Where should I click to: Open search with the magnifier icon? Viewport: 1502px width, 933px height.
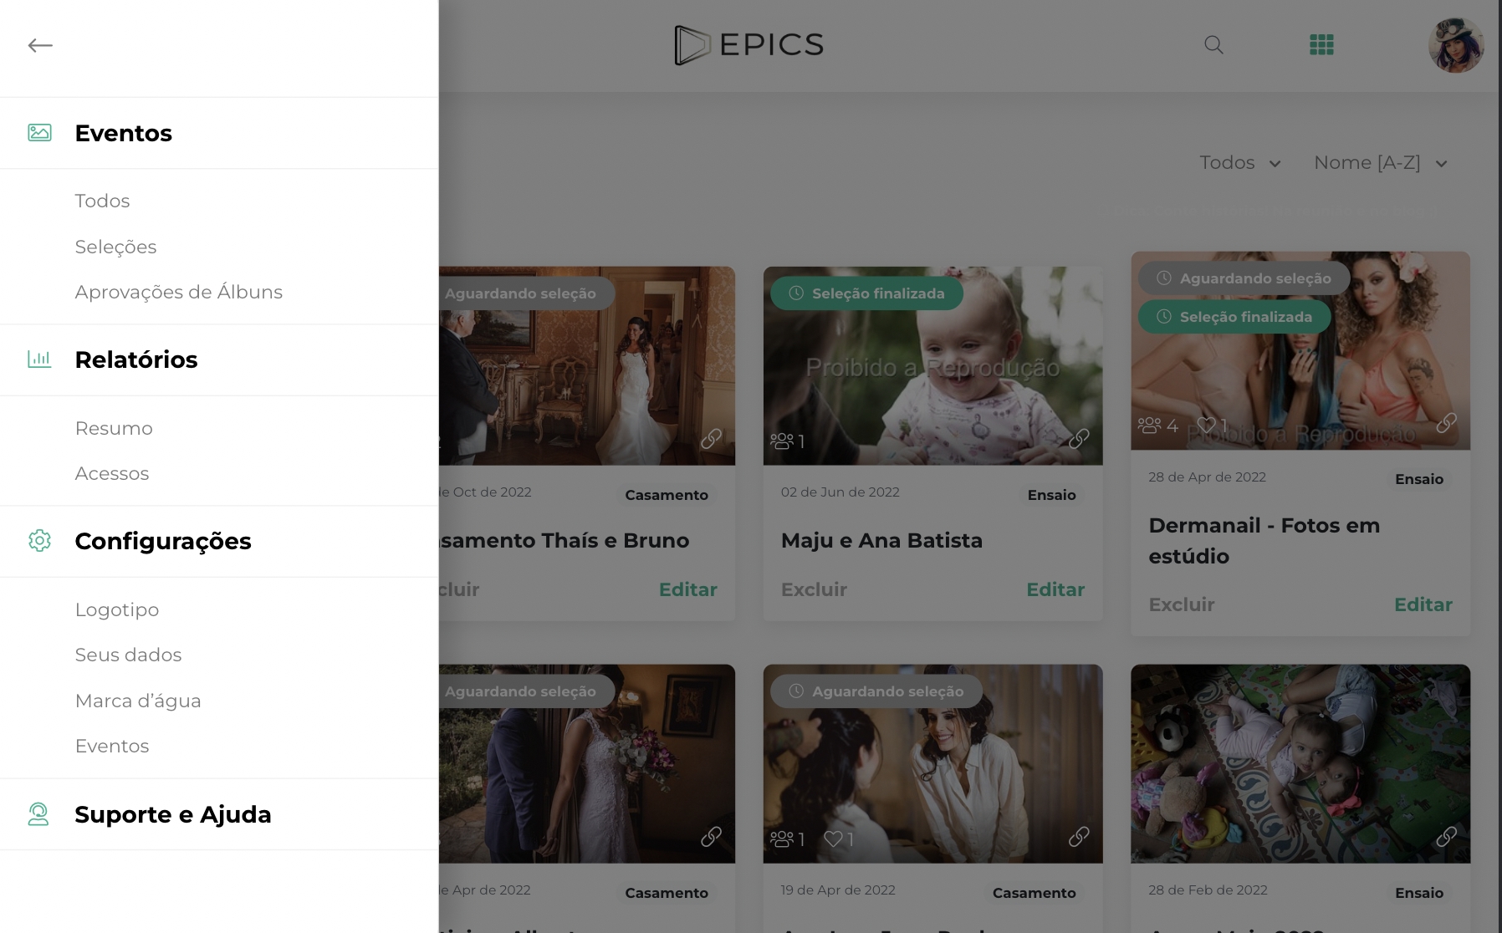click(1213, 45)
